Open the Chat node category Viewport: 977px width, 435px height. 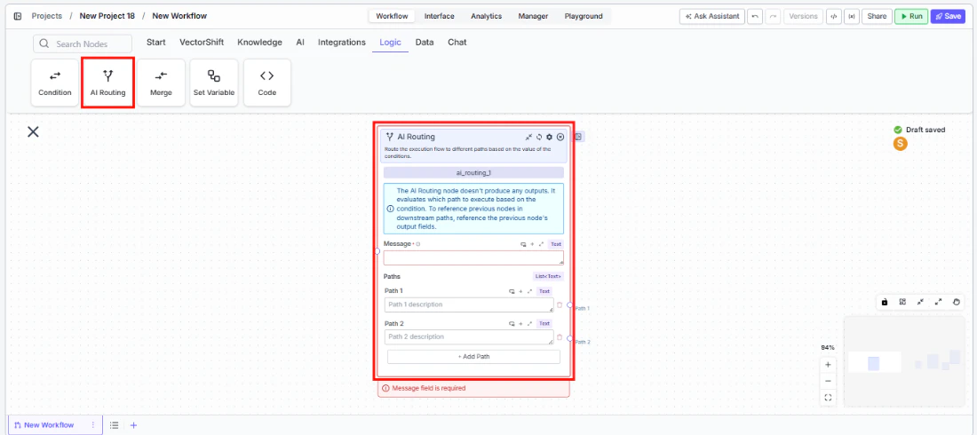point(457,43)
